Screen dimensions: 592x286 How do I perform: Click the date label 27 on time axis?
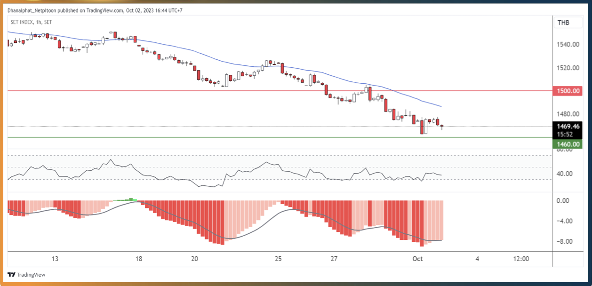coord(334,259)
